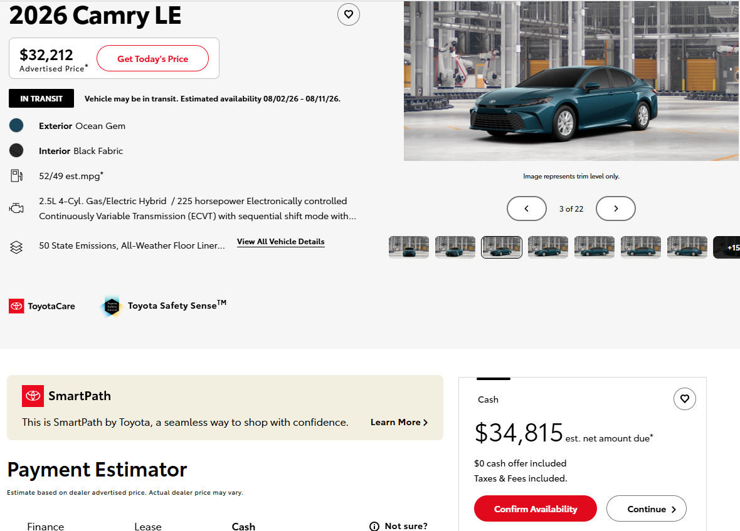Image resolution: width=740 pixels, height=531 pixels.
Task: Favorite the 2026 Camry LE with heart icon
Action: (348, 14)
